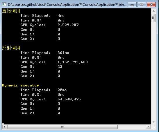Click the empty horizontal scrollbar track right of thumb
Viewport: 159px width, 132px height.
coord(132,127)
